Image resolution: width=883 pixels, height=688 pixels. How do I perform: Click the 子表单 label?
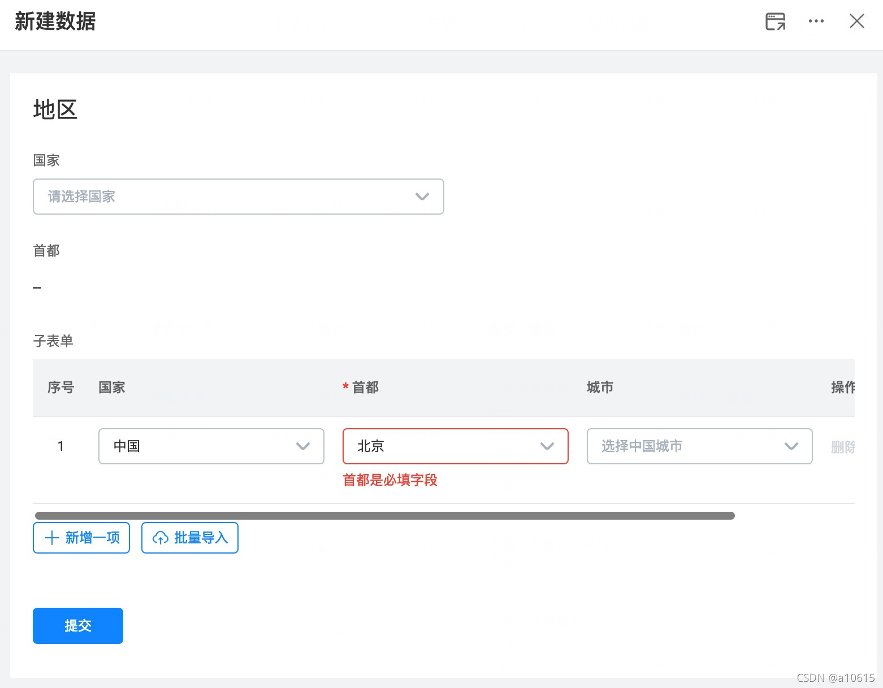[x=53, y=341]
